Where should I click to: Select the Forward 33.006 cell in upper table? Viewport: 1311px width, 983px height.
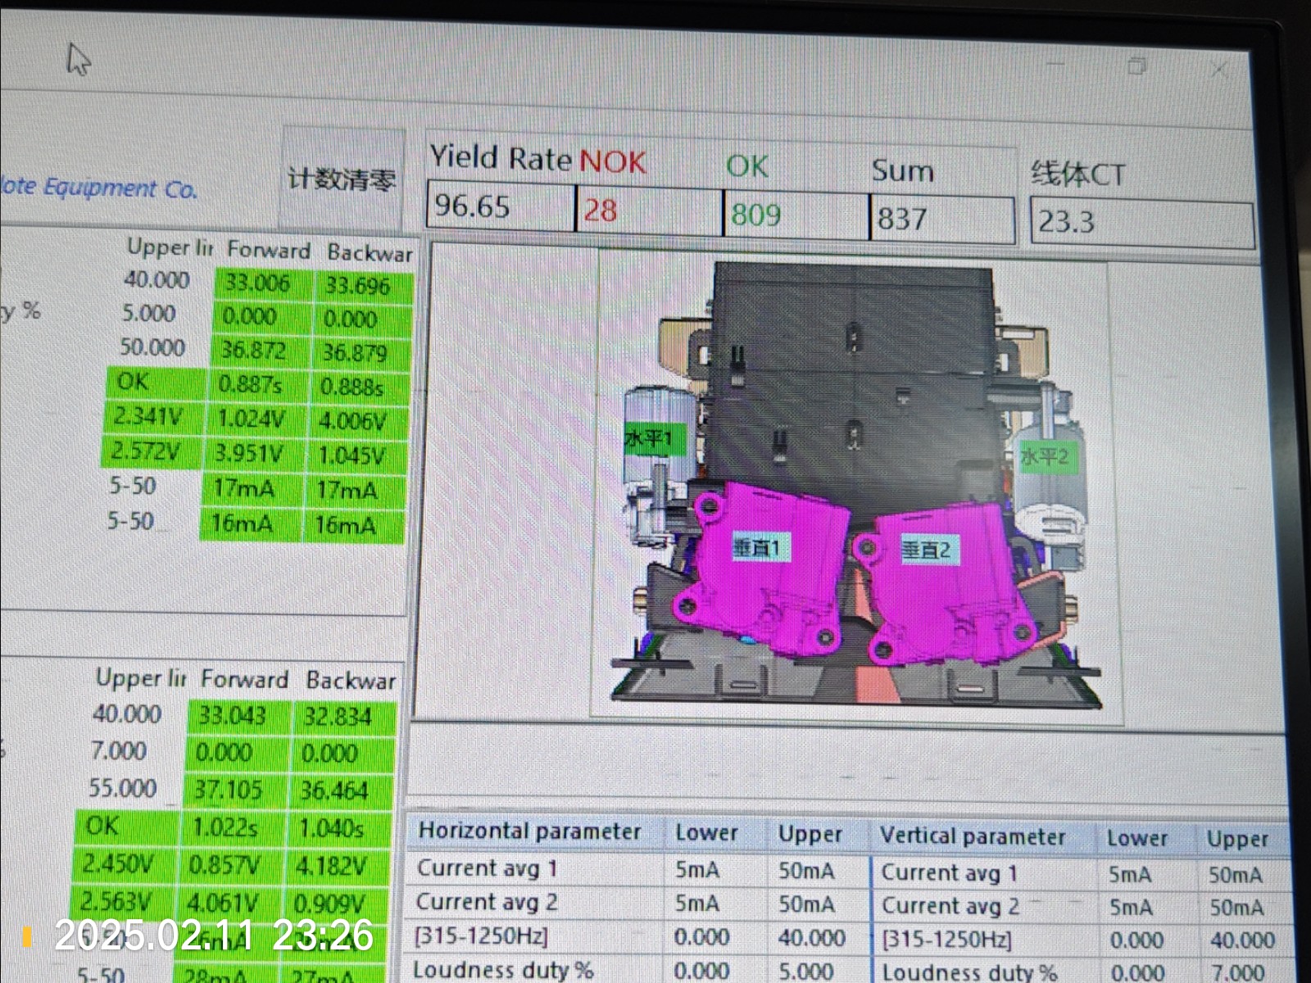258,283
